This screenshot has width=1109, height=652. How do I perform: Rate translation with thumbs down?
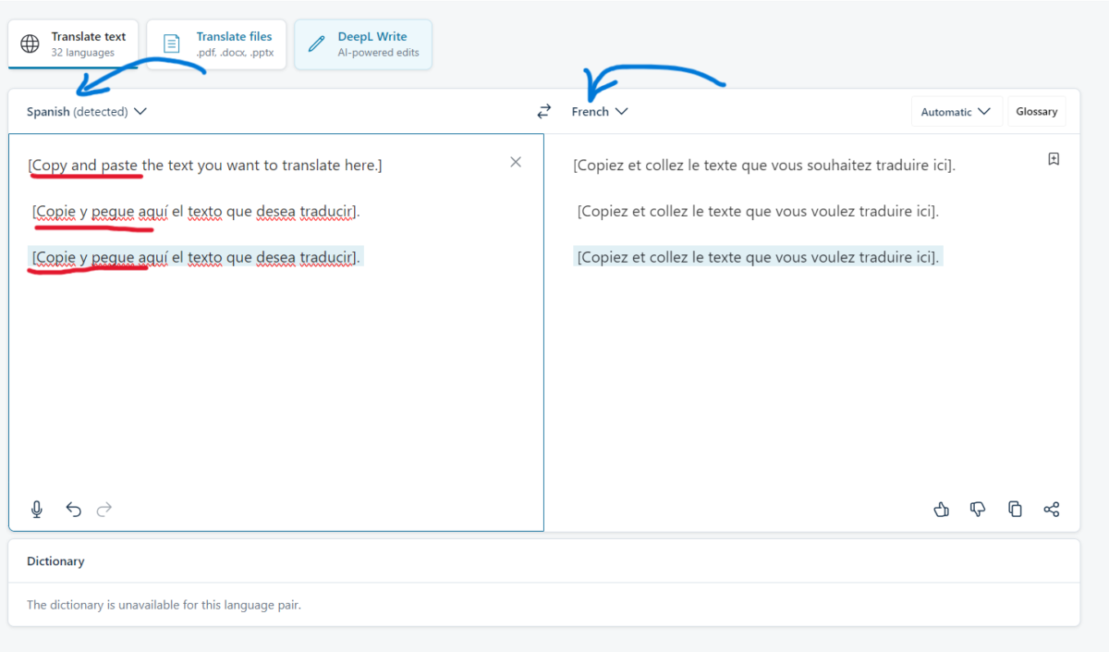(978, 509)
